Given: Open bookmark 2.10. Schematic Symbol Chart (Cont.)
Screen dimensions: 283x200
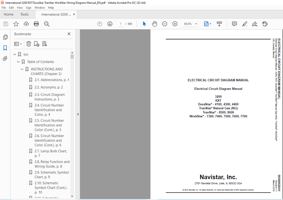Looking at the screenshot, I should pos(51,187).
